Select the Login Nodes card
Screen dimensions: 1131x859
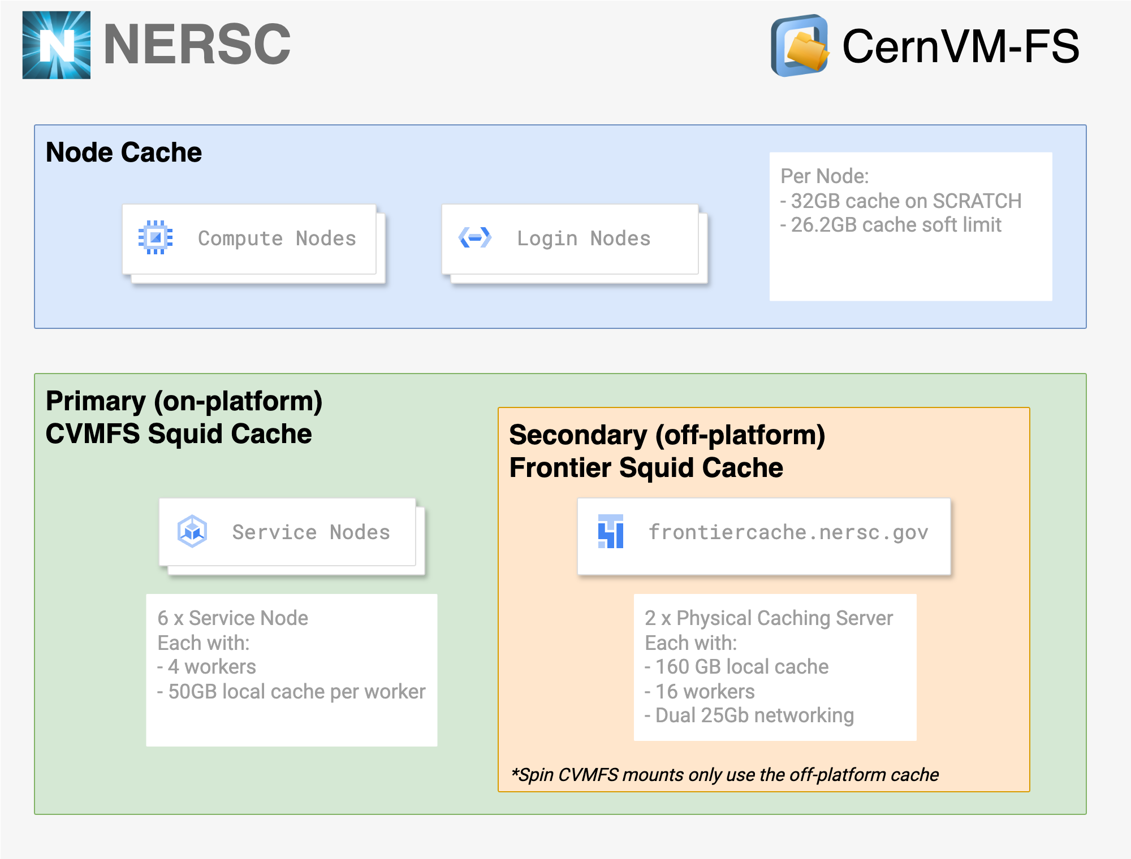pos(570,239)
